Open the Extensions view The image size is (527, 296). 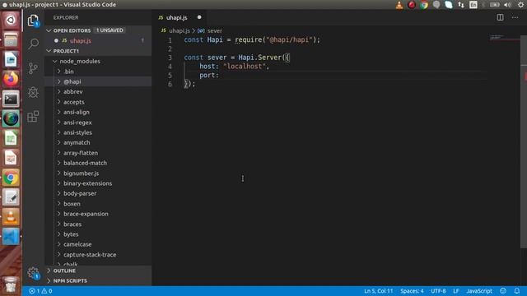click(x=33, y=117)
